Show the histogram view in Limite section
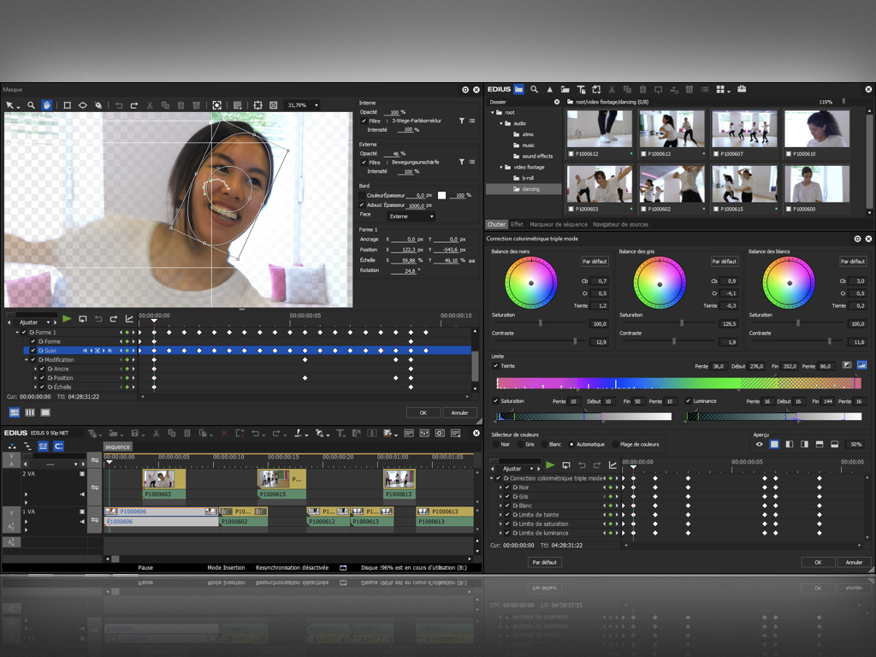Screen dimensions: 876x657 click(861, 365)
